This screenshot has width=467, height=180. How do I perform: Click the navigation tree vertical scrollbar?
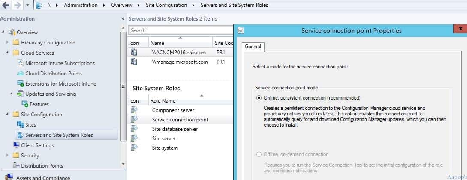(x=123, y=86)
